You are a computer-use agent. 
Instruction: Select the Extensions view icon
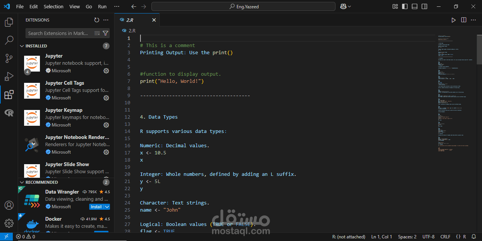(x=9, y=95)
